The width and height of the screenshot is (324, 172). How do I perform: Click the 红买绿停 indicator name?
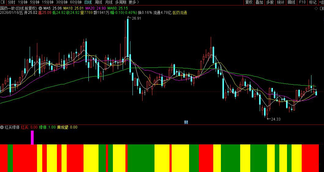coord(12,127)
